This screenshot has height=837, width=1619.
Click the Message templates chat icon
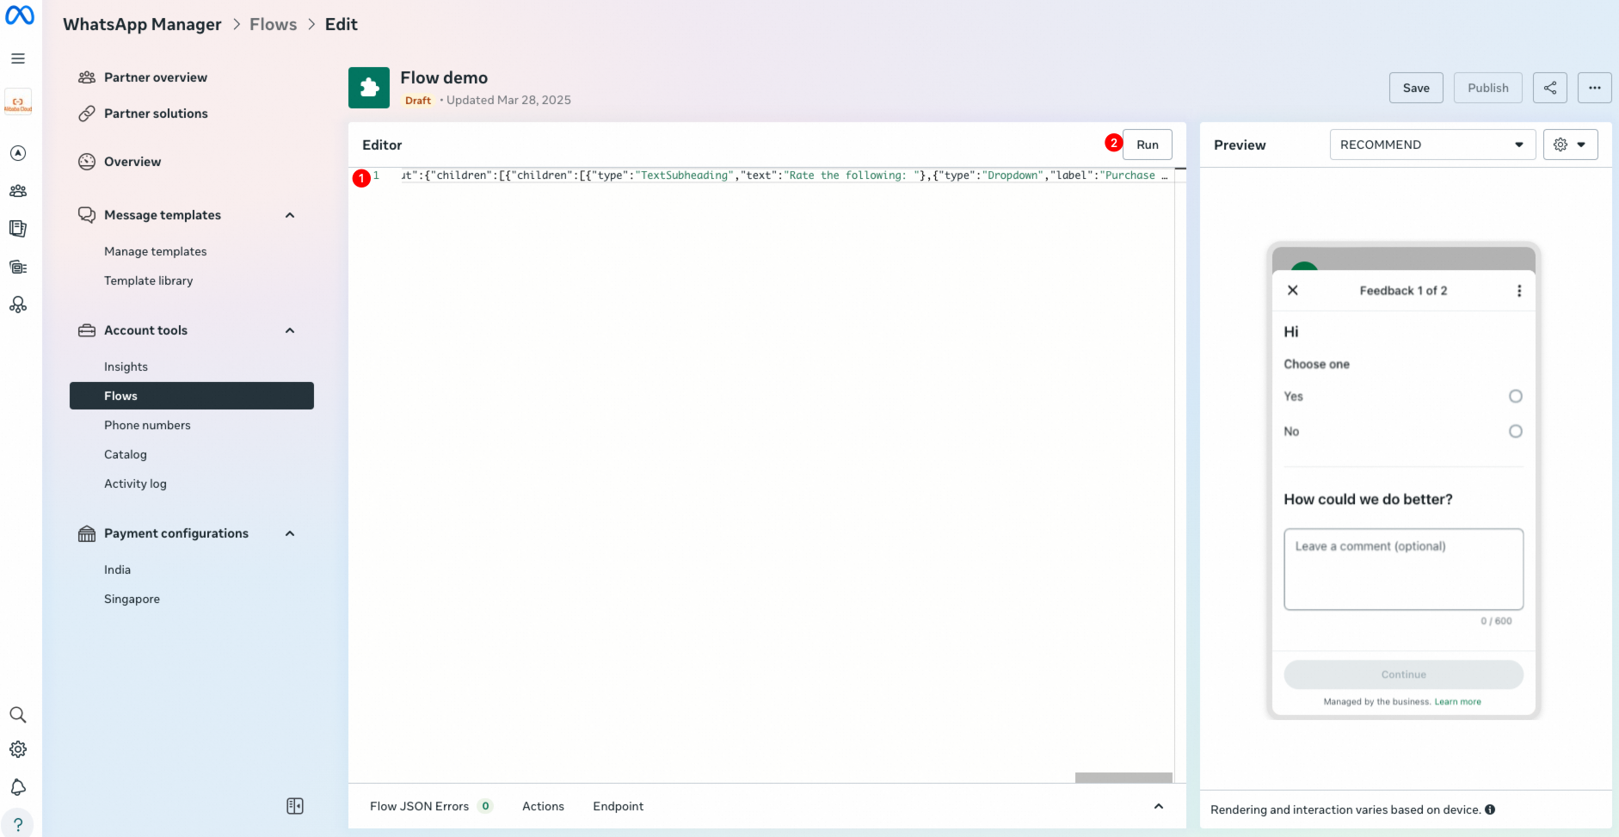point(87,215)
